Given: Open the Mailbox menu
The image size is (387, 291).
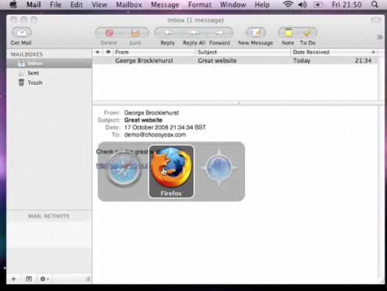Looking at the screenshot, I should (129, 5).
